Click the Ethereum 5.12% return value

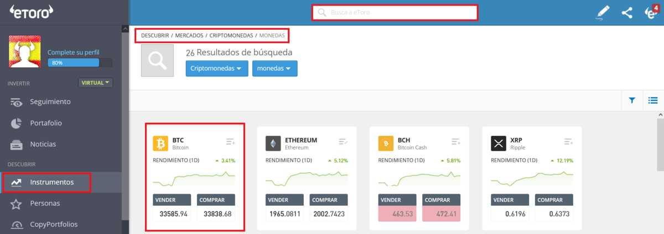click(338, 161)
